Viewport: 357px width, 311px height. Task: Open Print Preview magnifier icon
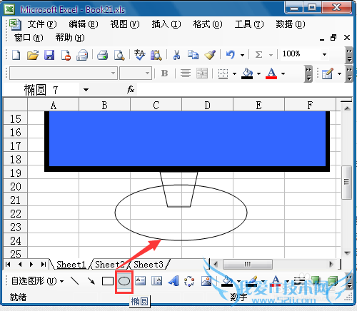point(119,55)
